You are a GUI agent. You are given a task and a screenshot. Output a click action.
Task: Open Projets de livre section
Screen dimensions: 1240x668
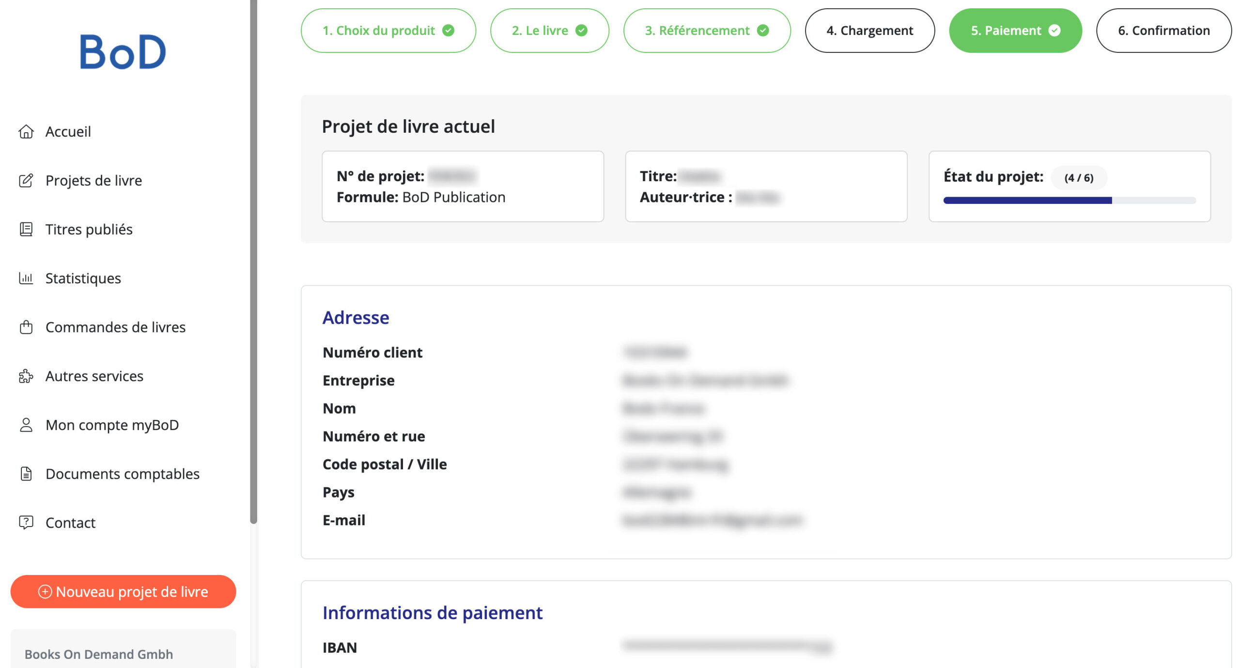pyautogui.click(x=94, y=180)
